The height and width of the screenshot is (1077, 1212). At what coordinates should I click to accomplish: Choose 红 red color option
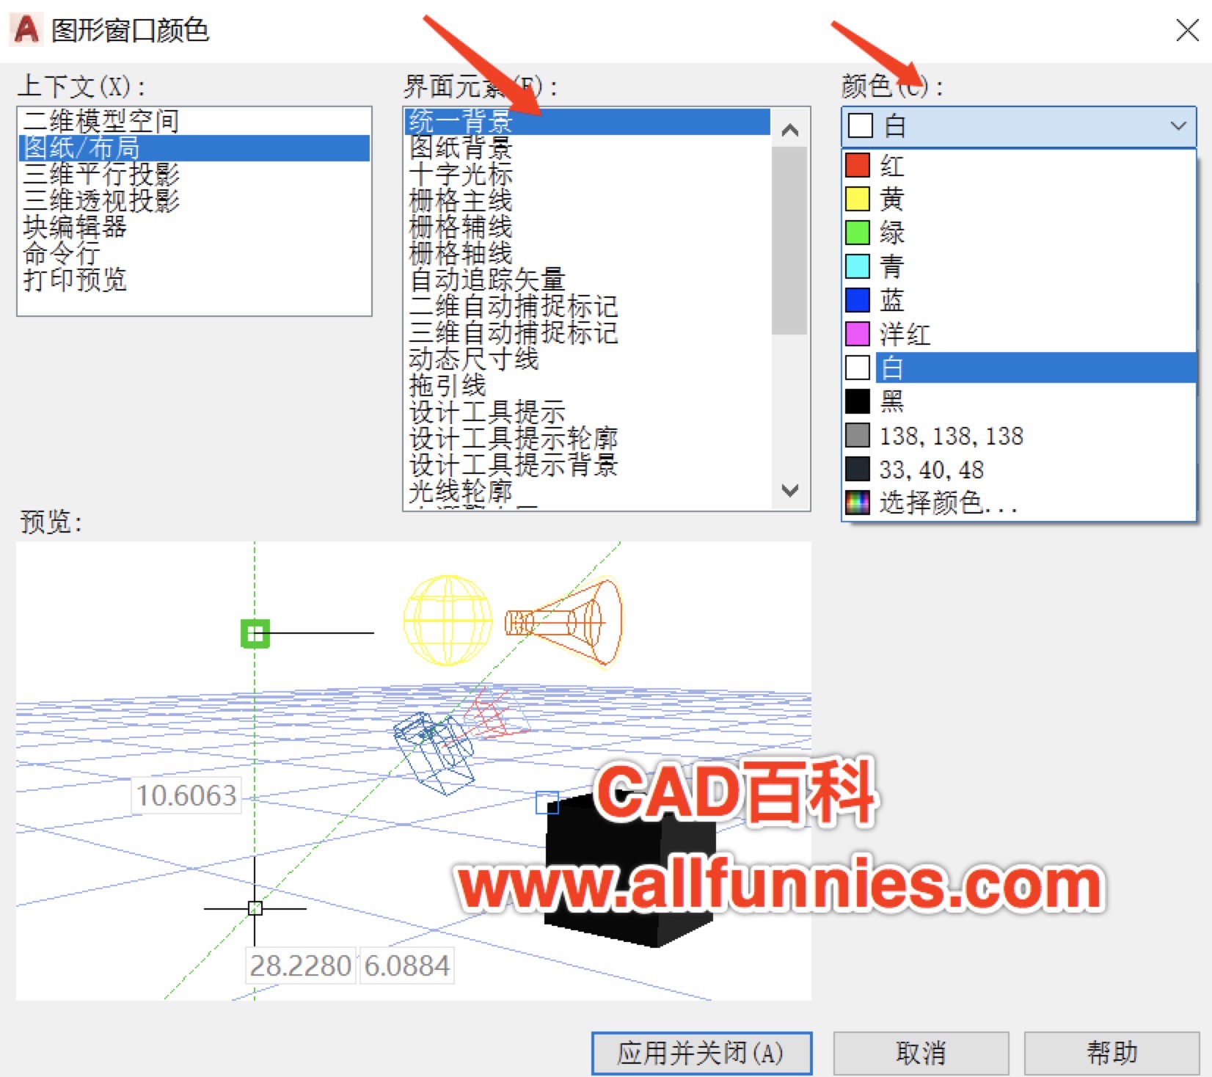tap(1020, 166)
